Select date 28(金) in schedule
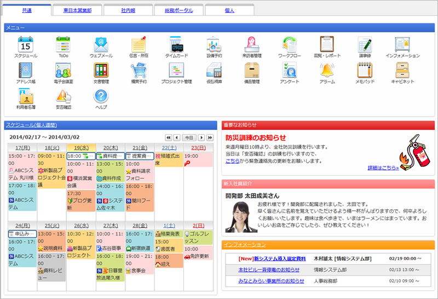 pyautogui.click(x=140, y=226)
